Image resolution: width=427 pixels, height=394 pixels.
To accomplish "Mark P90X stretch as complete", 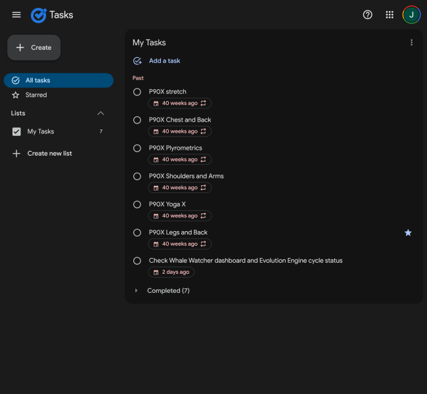I will (137, 92).
